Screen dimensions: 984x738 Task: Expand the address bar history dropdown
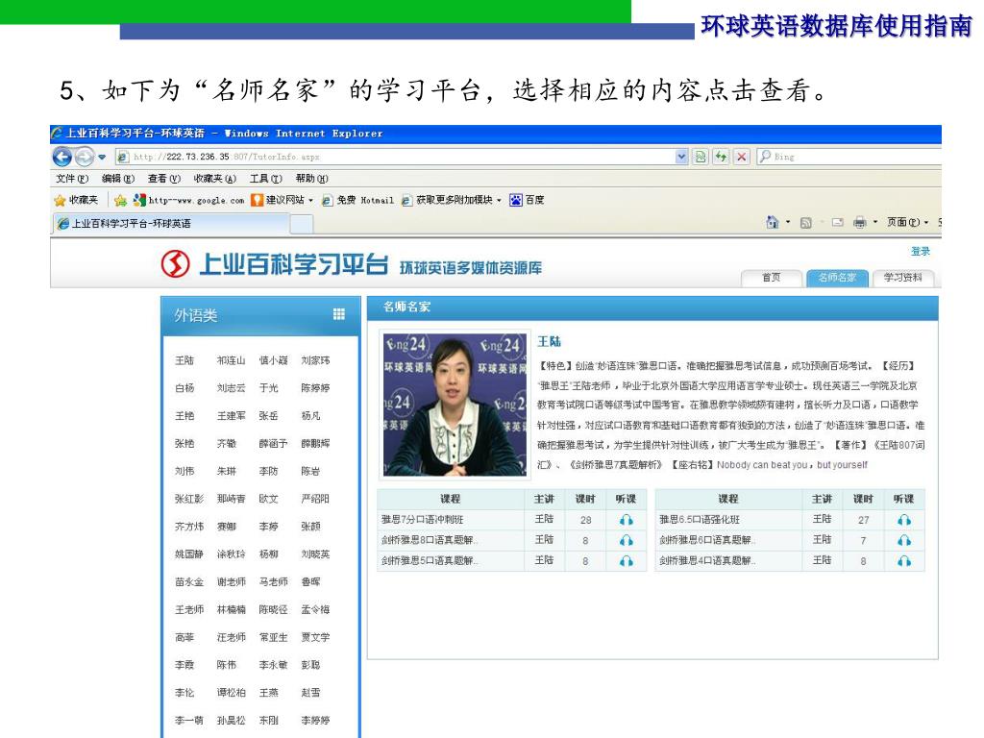click(681, 157)
